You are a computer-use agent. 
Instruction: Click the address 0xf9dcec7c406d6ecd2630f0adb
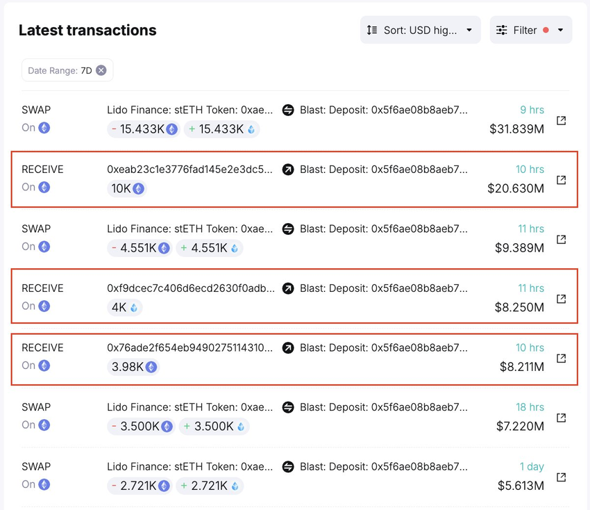[189, 288]
